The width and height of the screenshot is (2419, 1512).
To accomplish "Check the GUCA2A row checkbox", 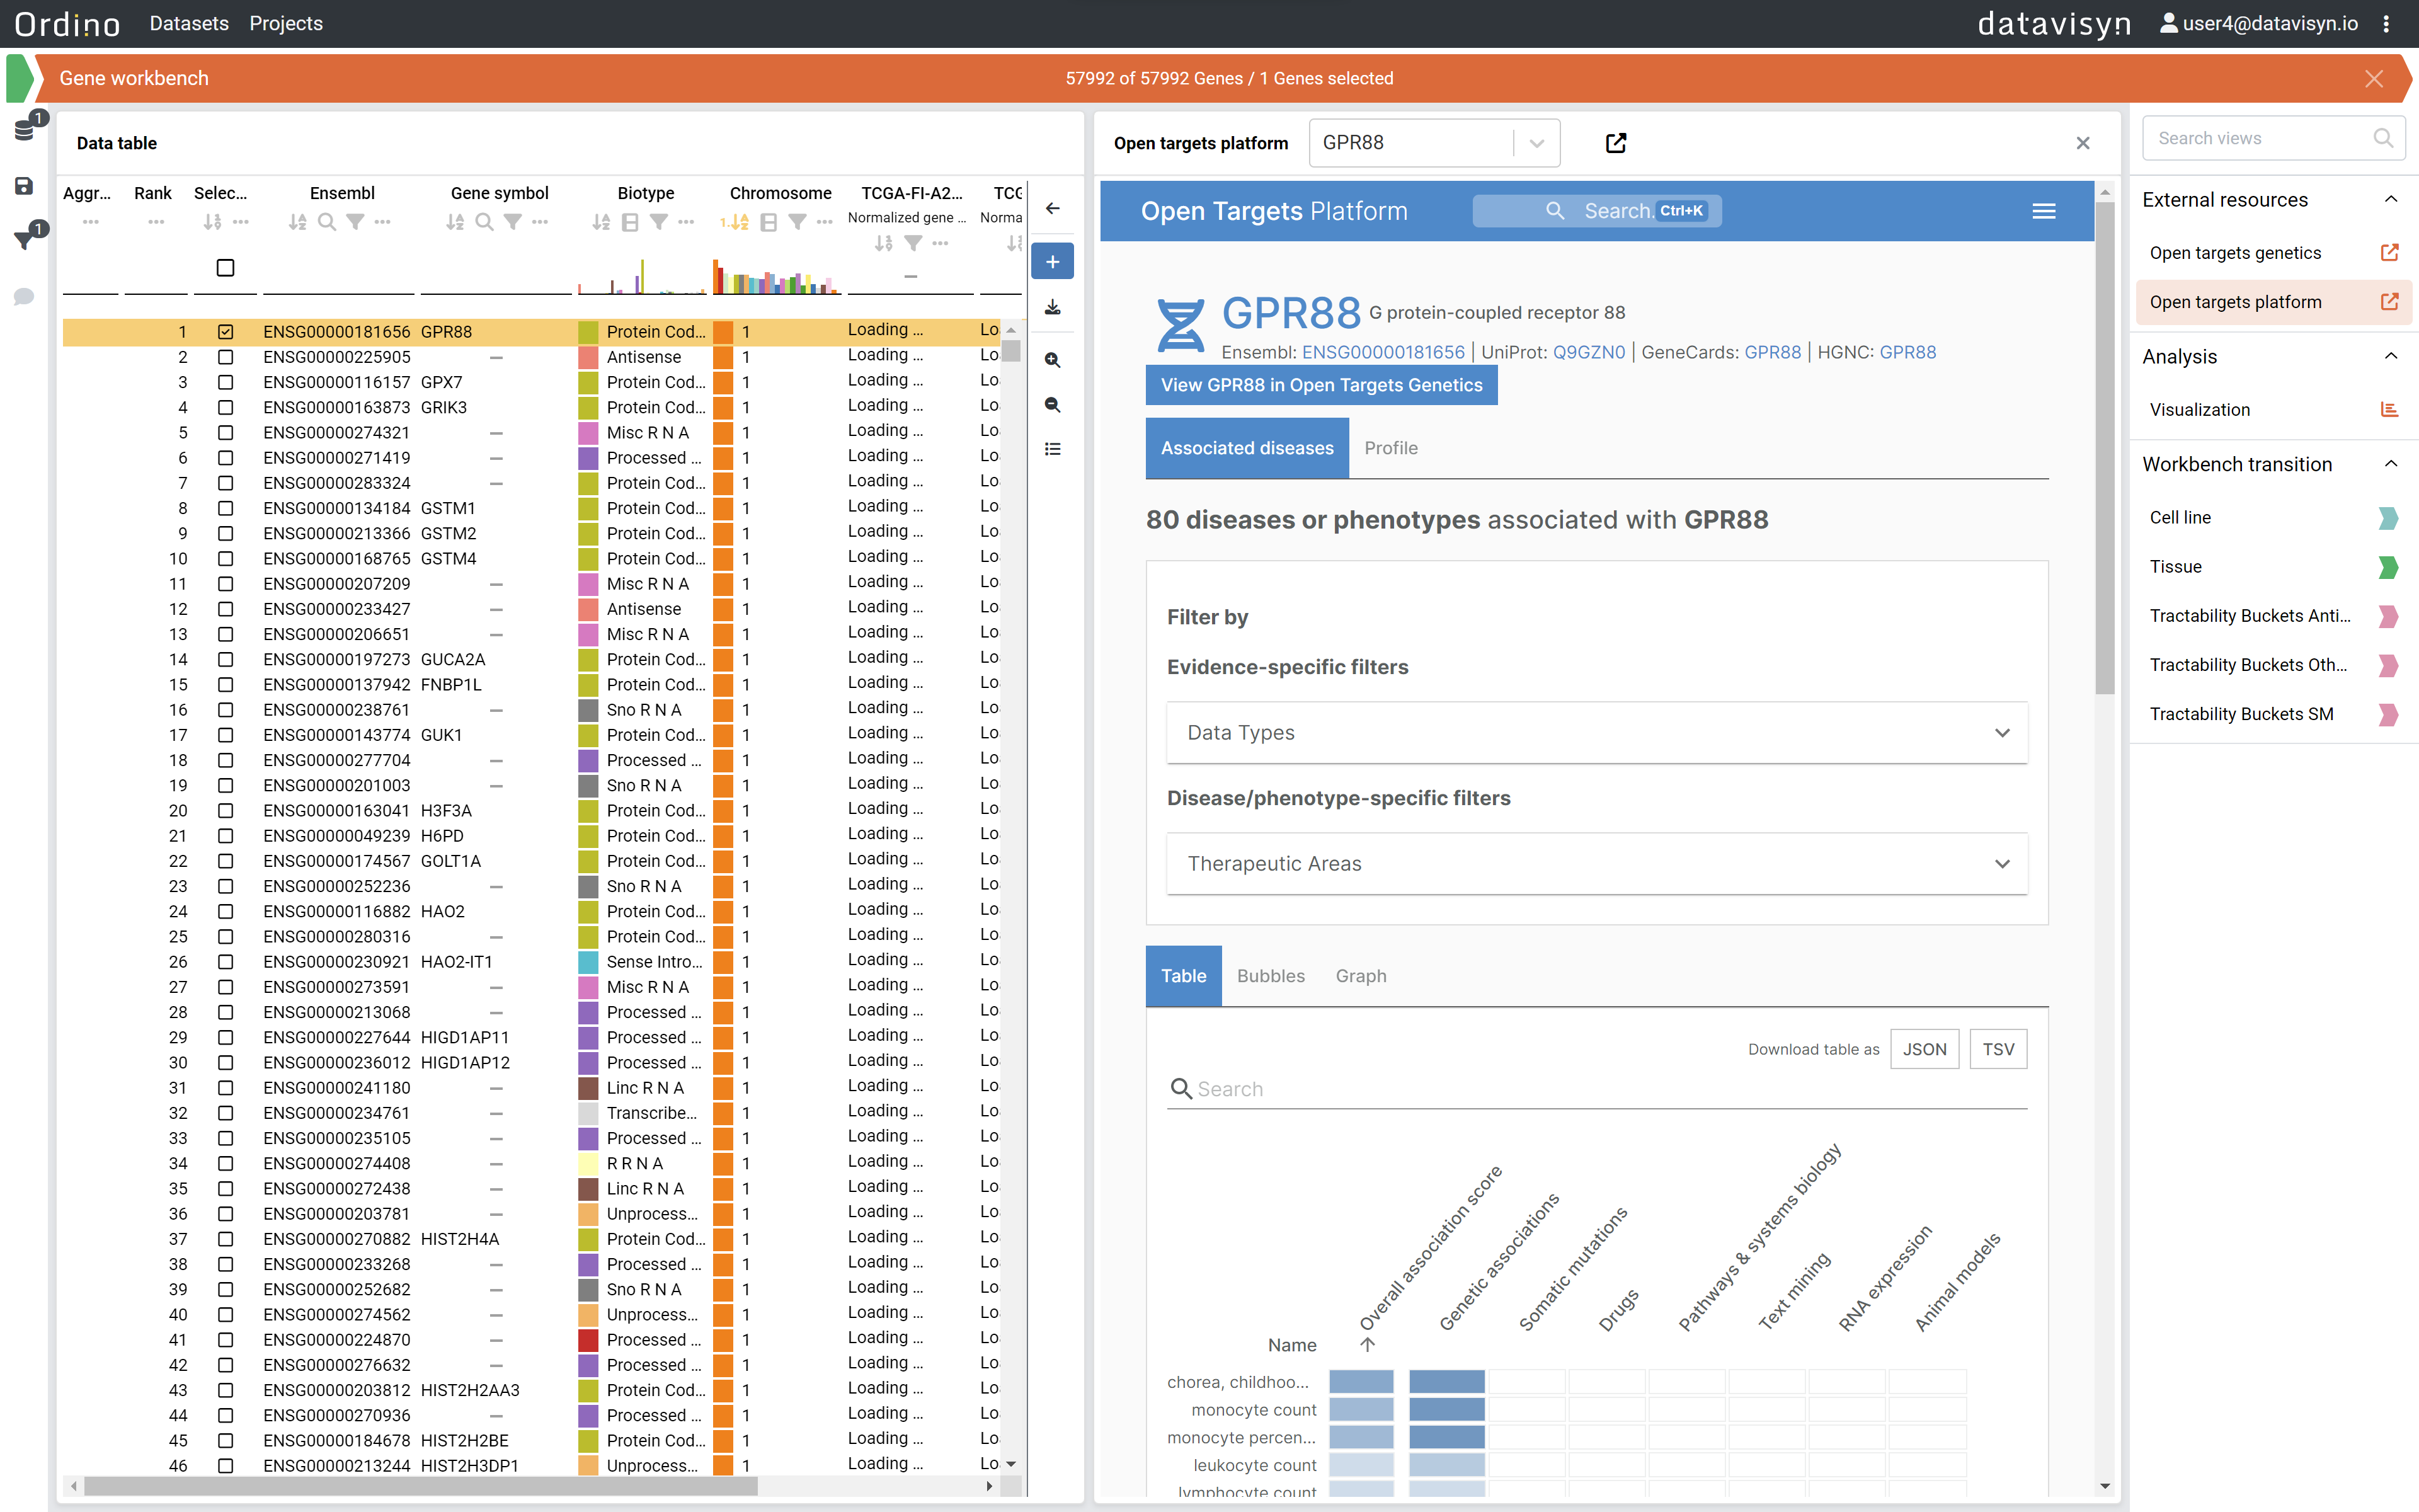I will [226, 659].
